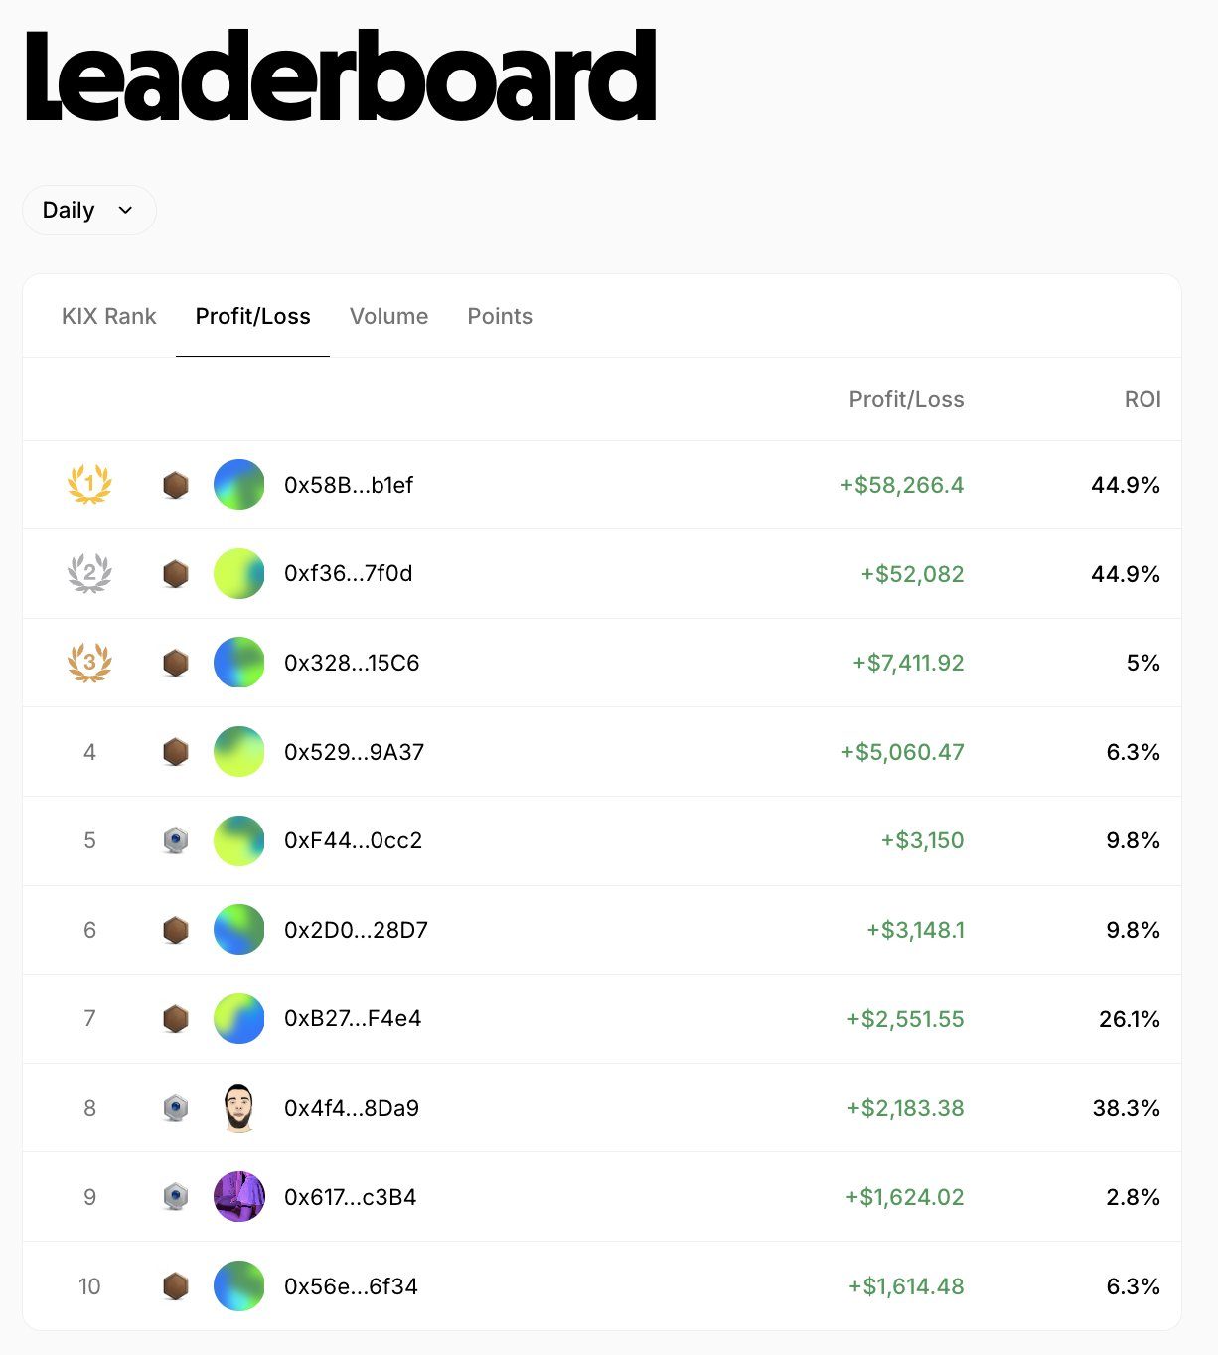Click gradient avatar of 0xB27...F4e4
Image resolution: width=1218 pixels, height=1355 pixels.
click(239, 1018)
